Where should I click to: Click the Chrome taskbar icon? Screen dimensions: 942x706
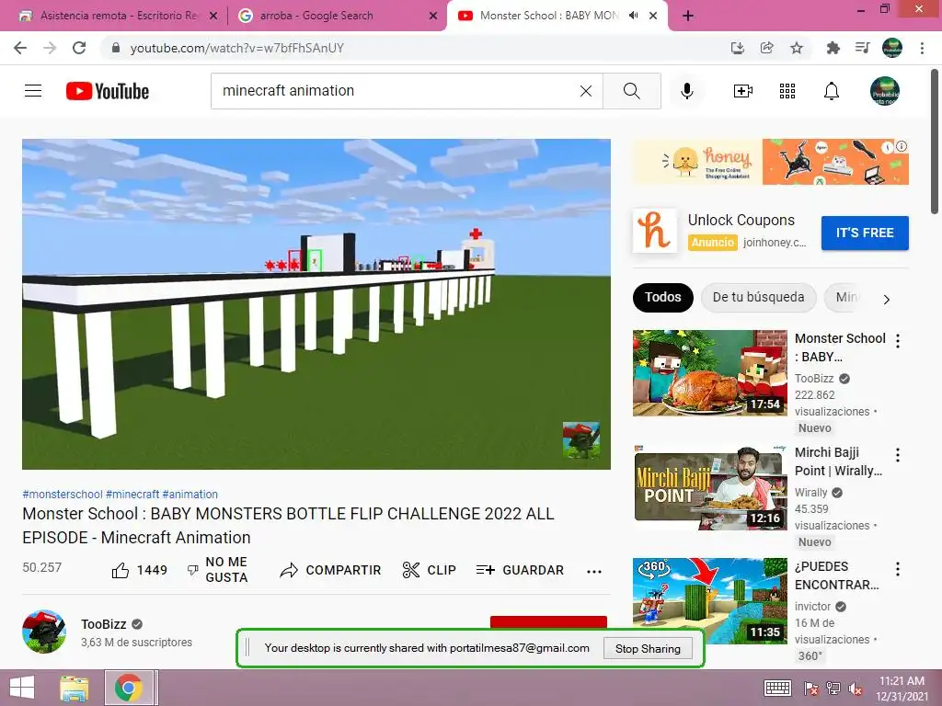[129, 688]
